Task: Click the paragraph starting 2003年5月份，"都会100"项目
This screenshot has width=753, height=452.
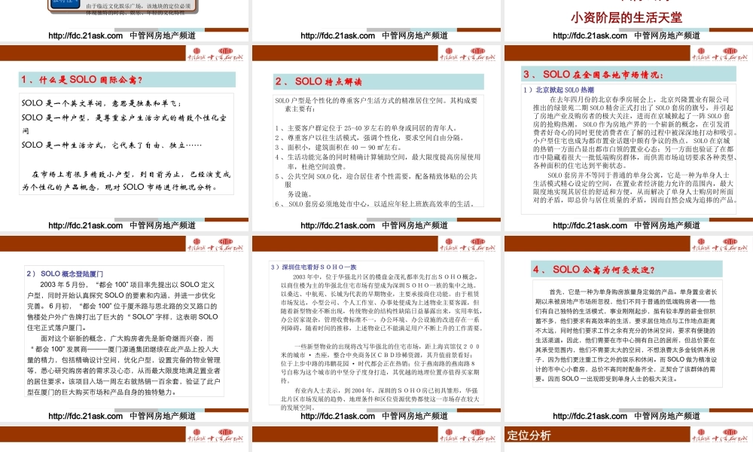Action: pos(123,306)
